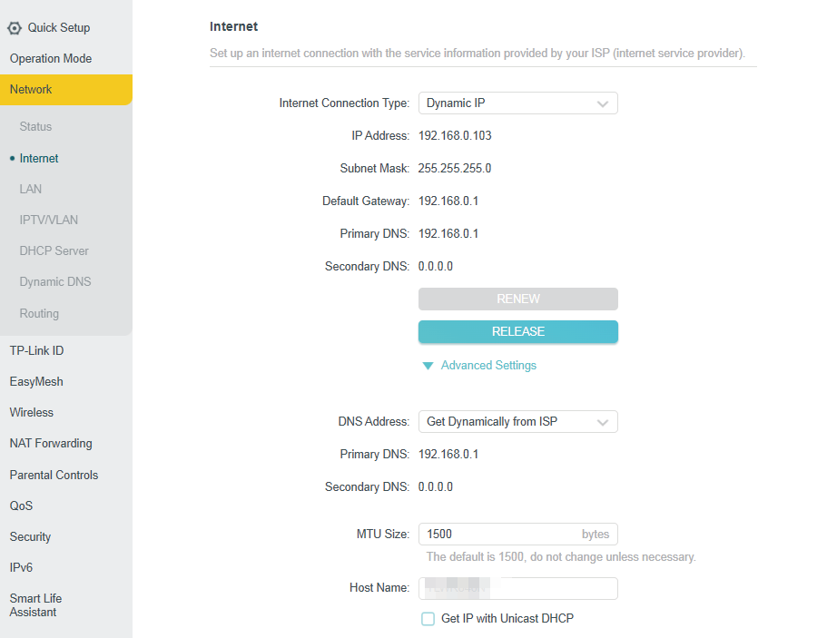827x638 pixels.
Task: Click the greyed RENEW button
Action: coord(517,299)
